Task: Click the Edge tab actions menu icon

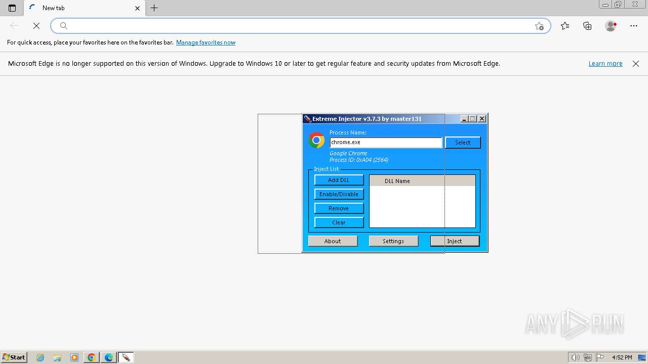Action: tap(12, 8)
